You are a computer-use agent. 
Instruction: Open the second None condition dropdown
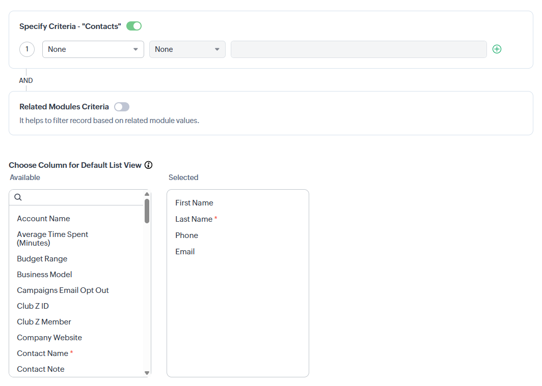[187, 49]
